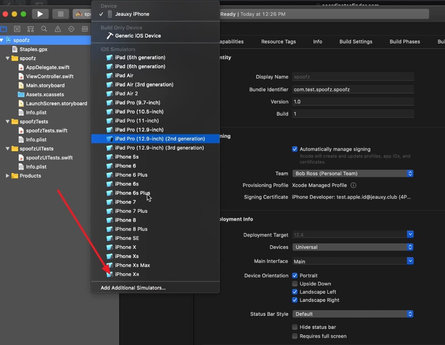This screenshot has height=345, width=445.
Task: Open the Project navigator folder icon
Action: [x=4, y=29]
